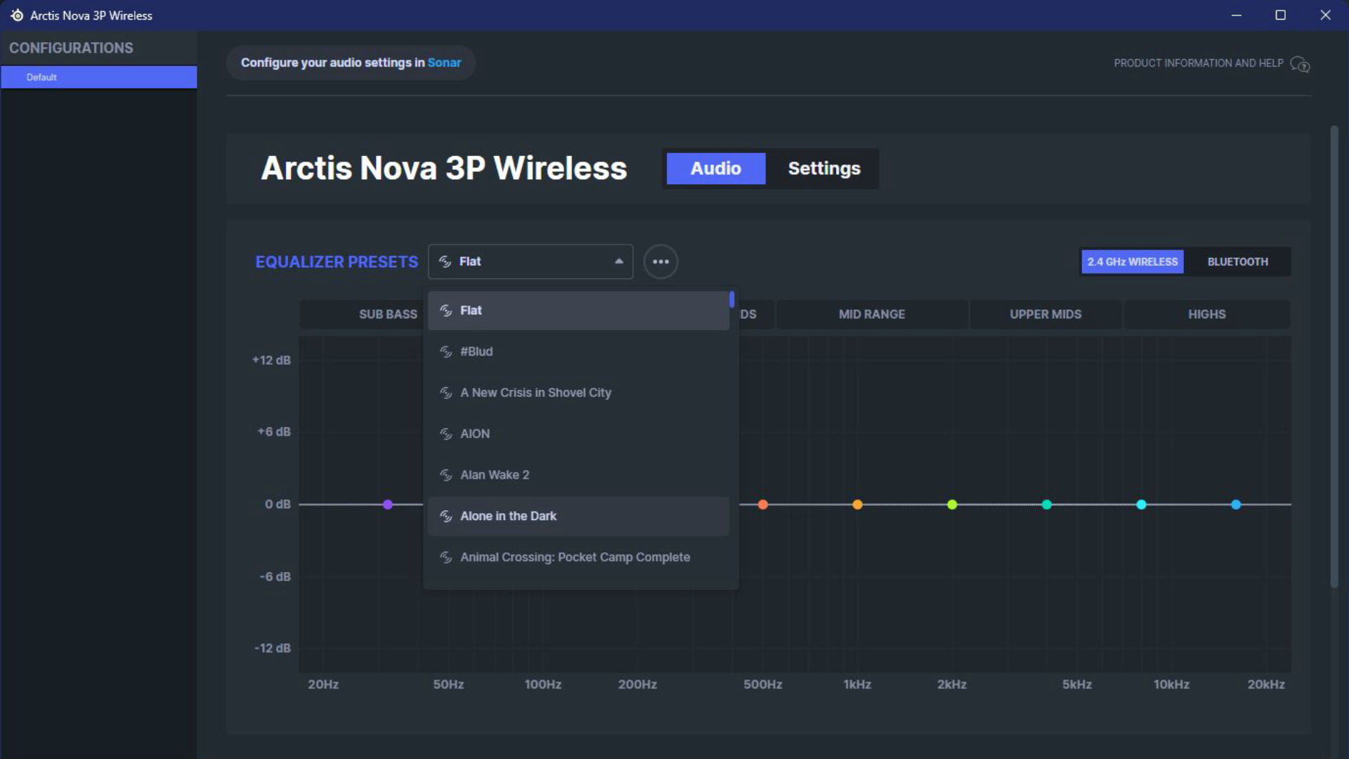The image size is (1349, 759).
Task: Click the MID RANGE band header
Action: click(871, 314)
